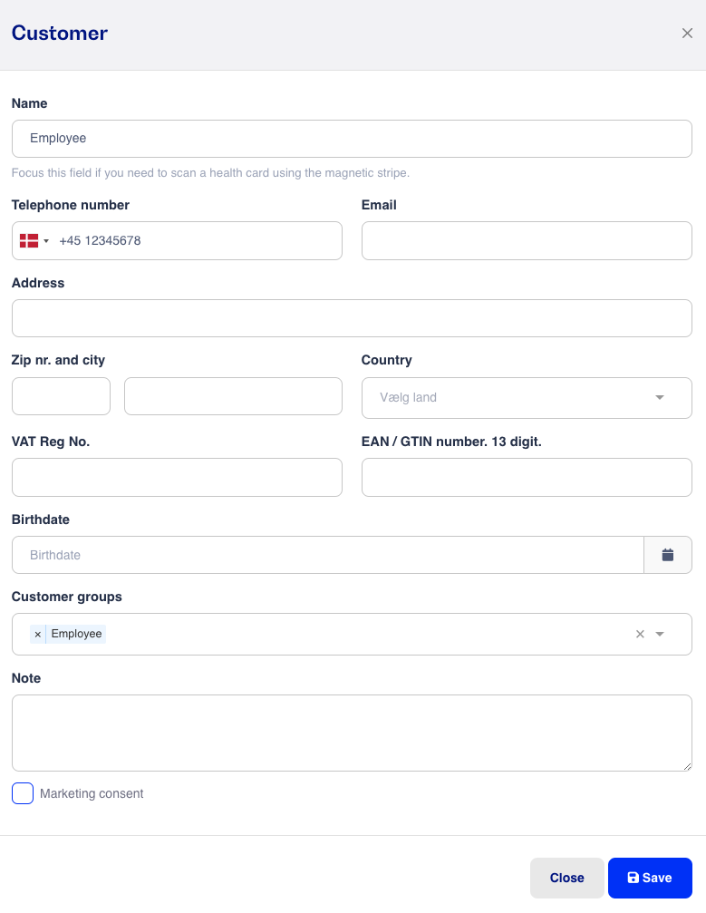Focus the Email input field
This screenshot has height=913, width=706.
[x=527, y=240]
